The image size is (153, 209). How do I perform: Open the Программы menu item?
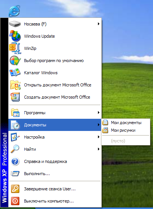pyautogui.click(x=55, y=113)
